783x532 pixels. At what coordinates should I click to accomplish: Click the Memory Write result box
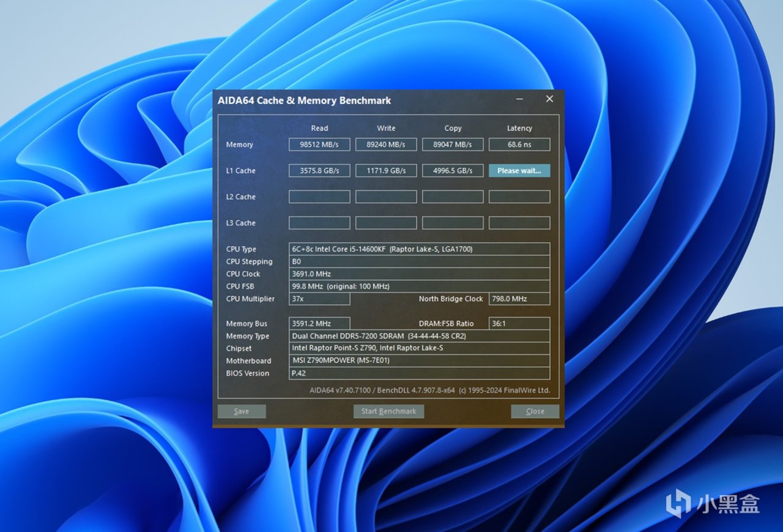386,144
